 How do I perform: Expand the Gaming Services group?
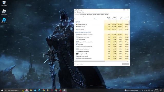tap(75, 54)
